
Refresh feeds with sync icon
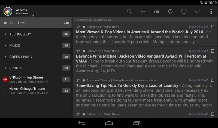pyautogui.click(x=170, y=11)
